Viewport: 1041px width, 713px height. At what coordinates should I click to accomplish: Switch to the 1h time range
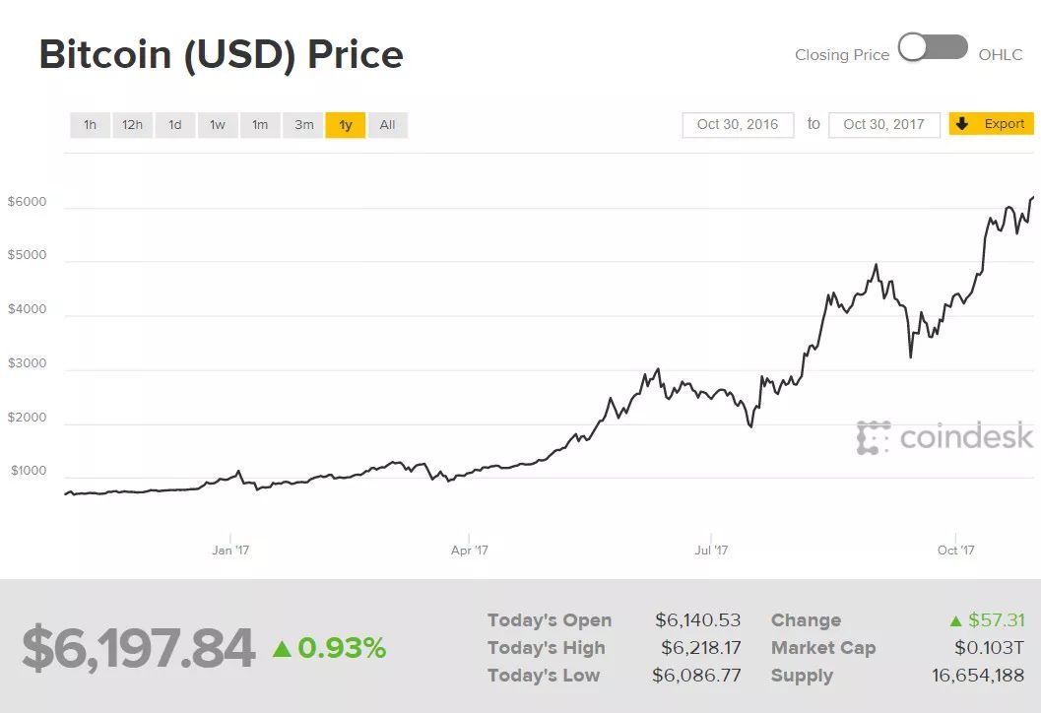pos(90,125)
